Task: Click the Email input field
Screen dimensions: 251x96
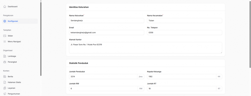Action: point(107,32)
